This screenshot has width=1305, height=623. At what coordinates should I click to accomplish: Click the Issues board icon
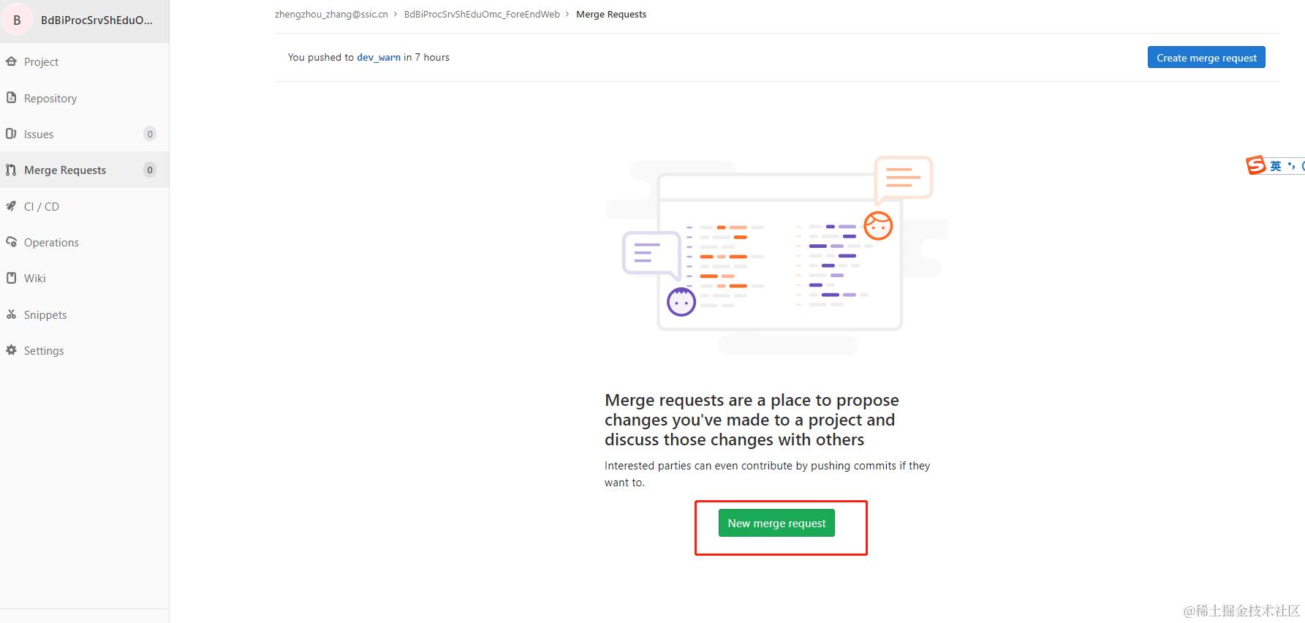(x=11, y=134)
